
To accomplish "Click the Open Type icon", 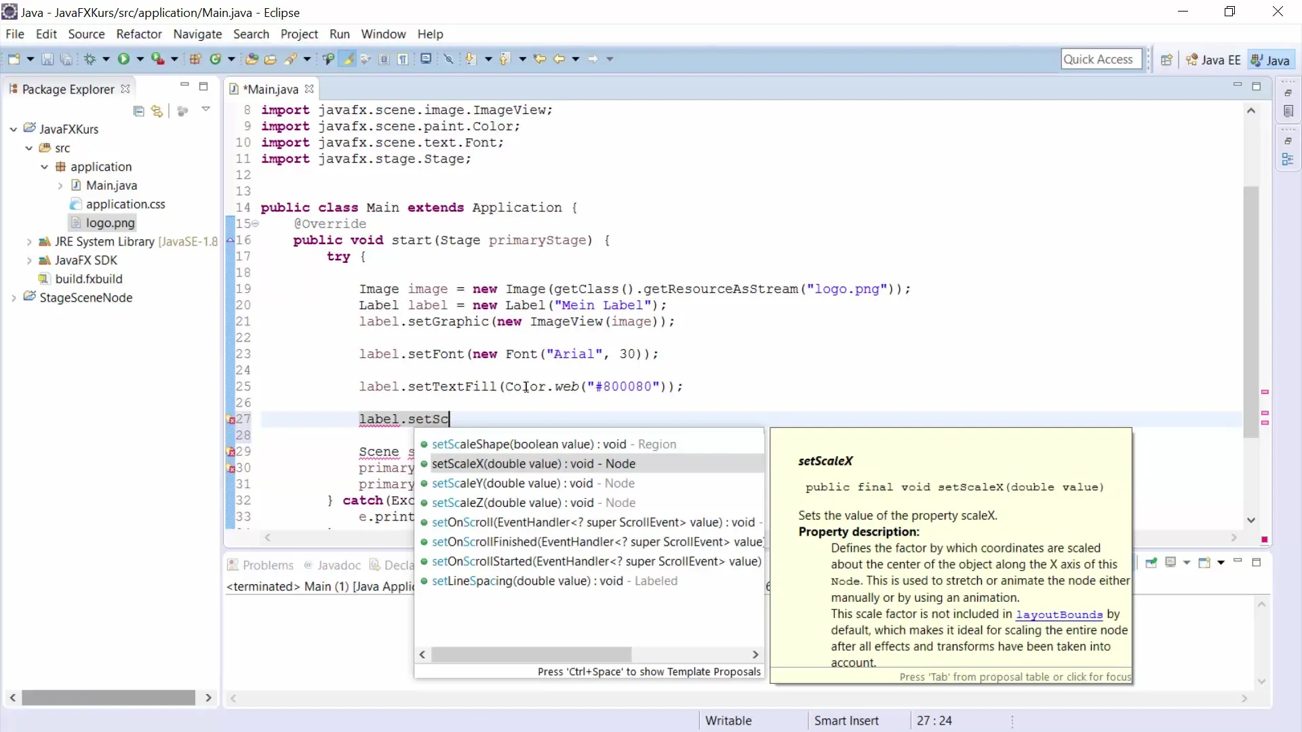I will coord(252,59).
